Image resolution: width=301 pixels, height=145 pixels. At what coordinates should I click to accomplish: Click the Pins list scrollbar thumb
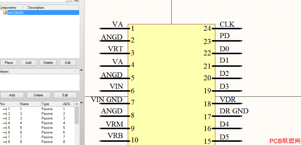pos(77,115)
